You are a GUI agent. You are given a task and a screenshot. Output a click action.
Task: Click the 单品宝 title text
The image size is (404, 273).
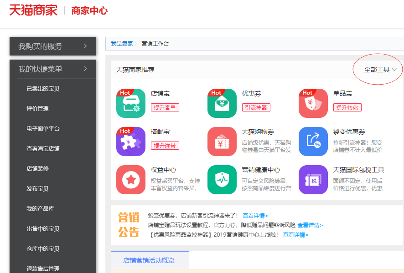pyautogui.click(x=343, y=93)
